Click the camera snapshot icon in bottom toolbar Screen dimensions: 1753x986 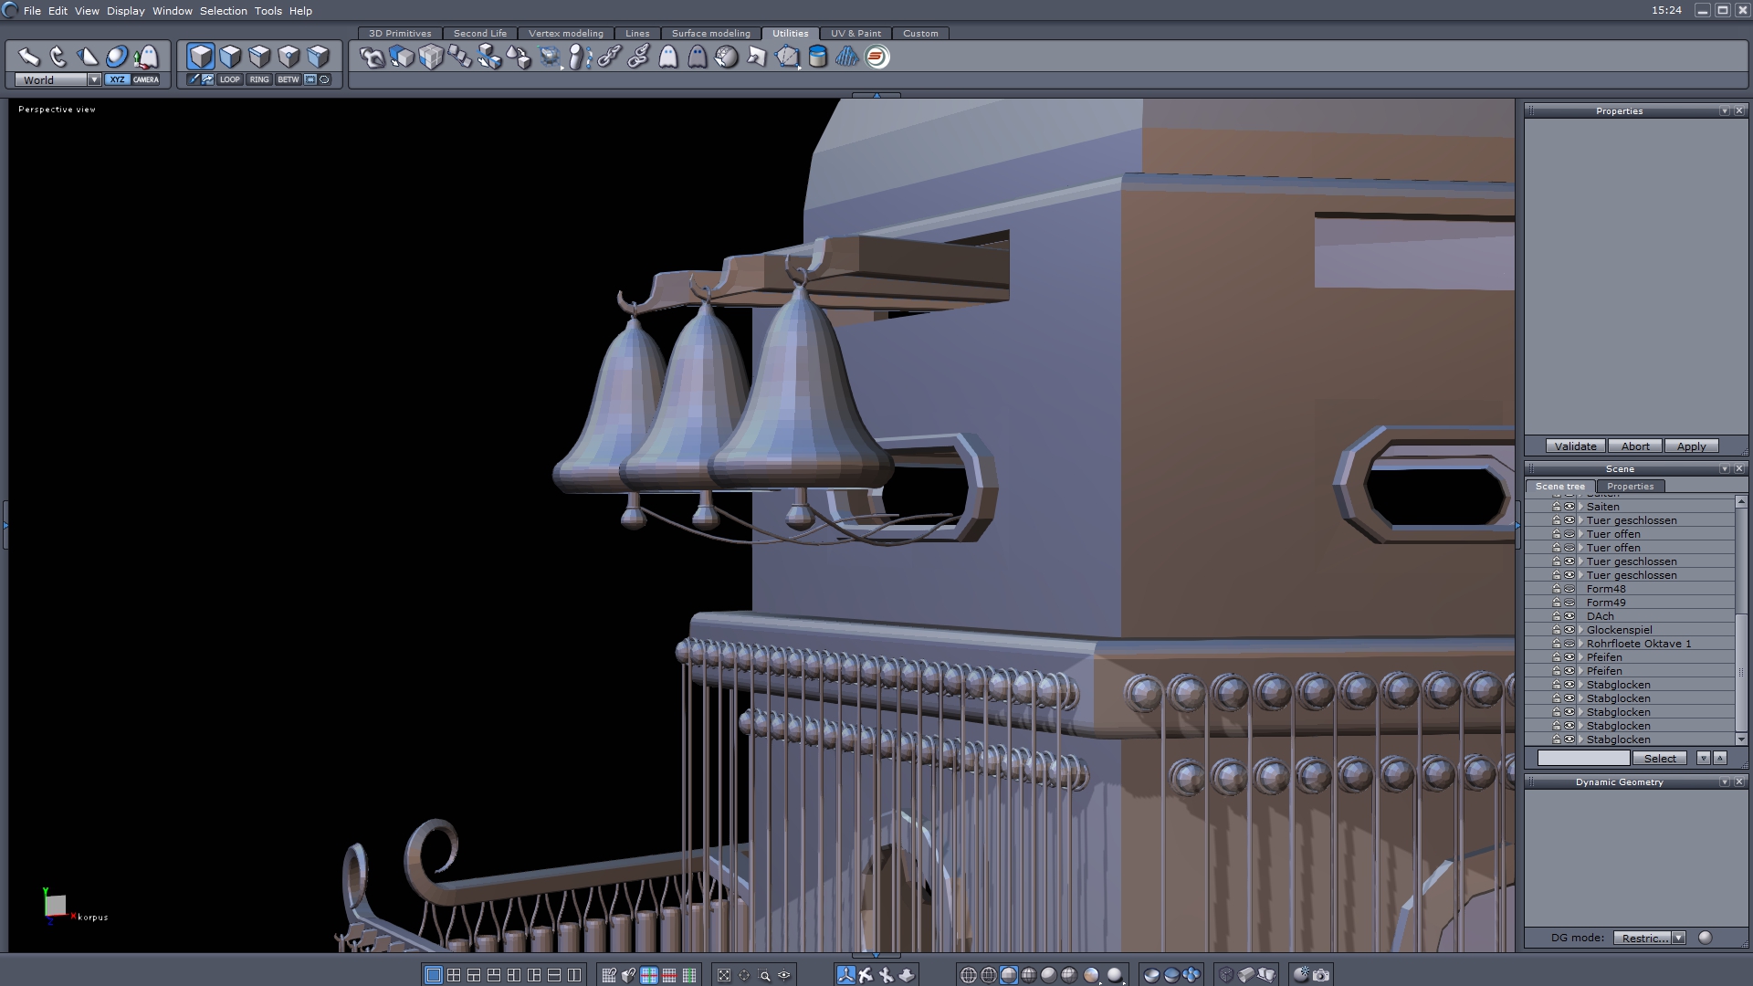coord(1321,975)
